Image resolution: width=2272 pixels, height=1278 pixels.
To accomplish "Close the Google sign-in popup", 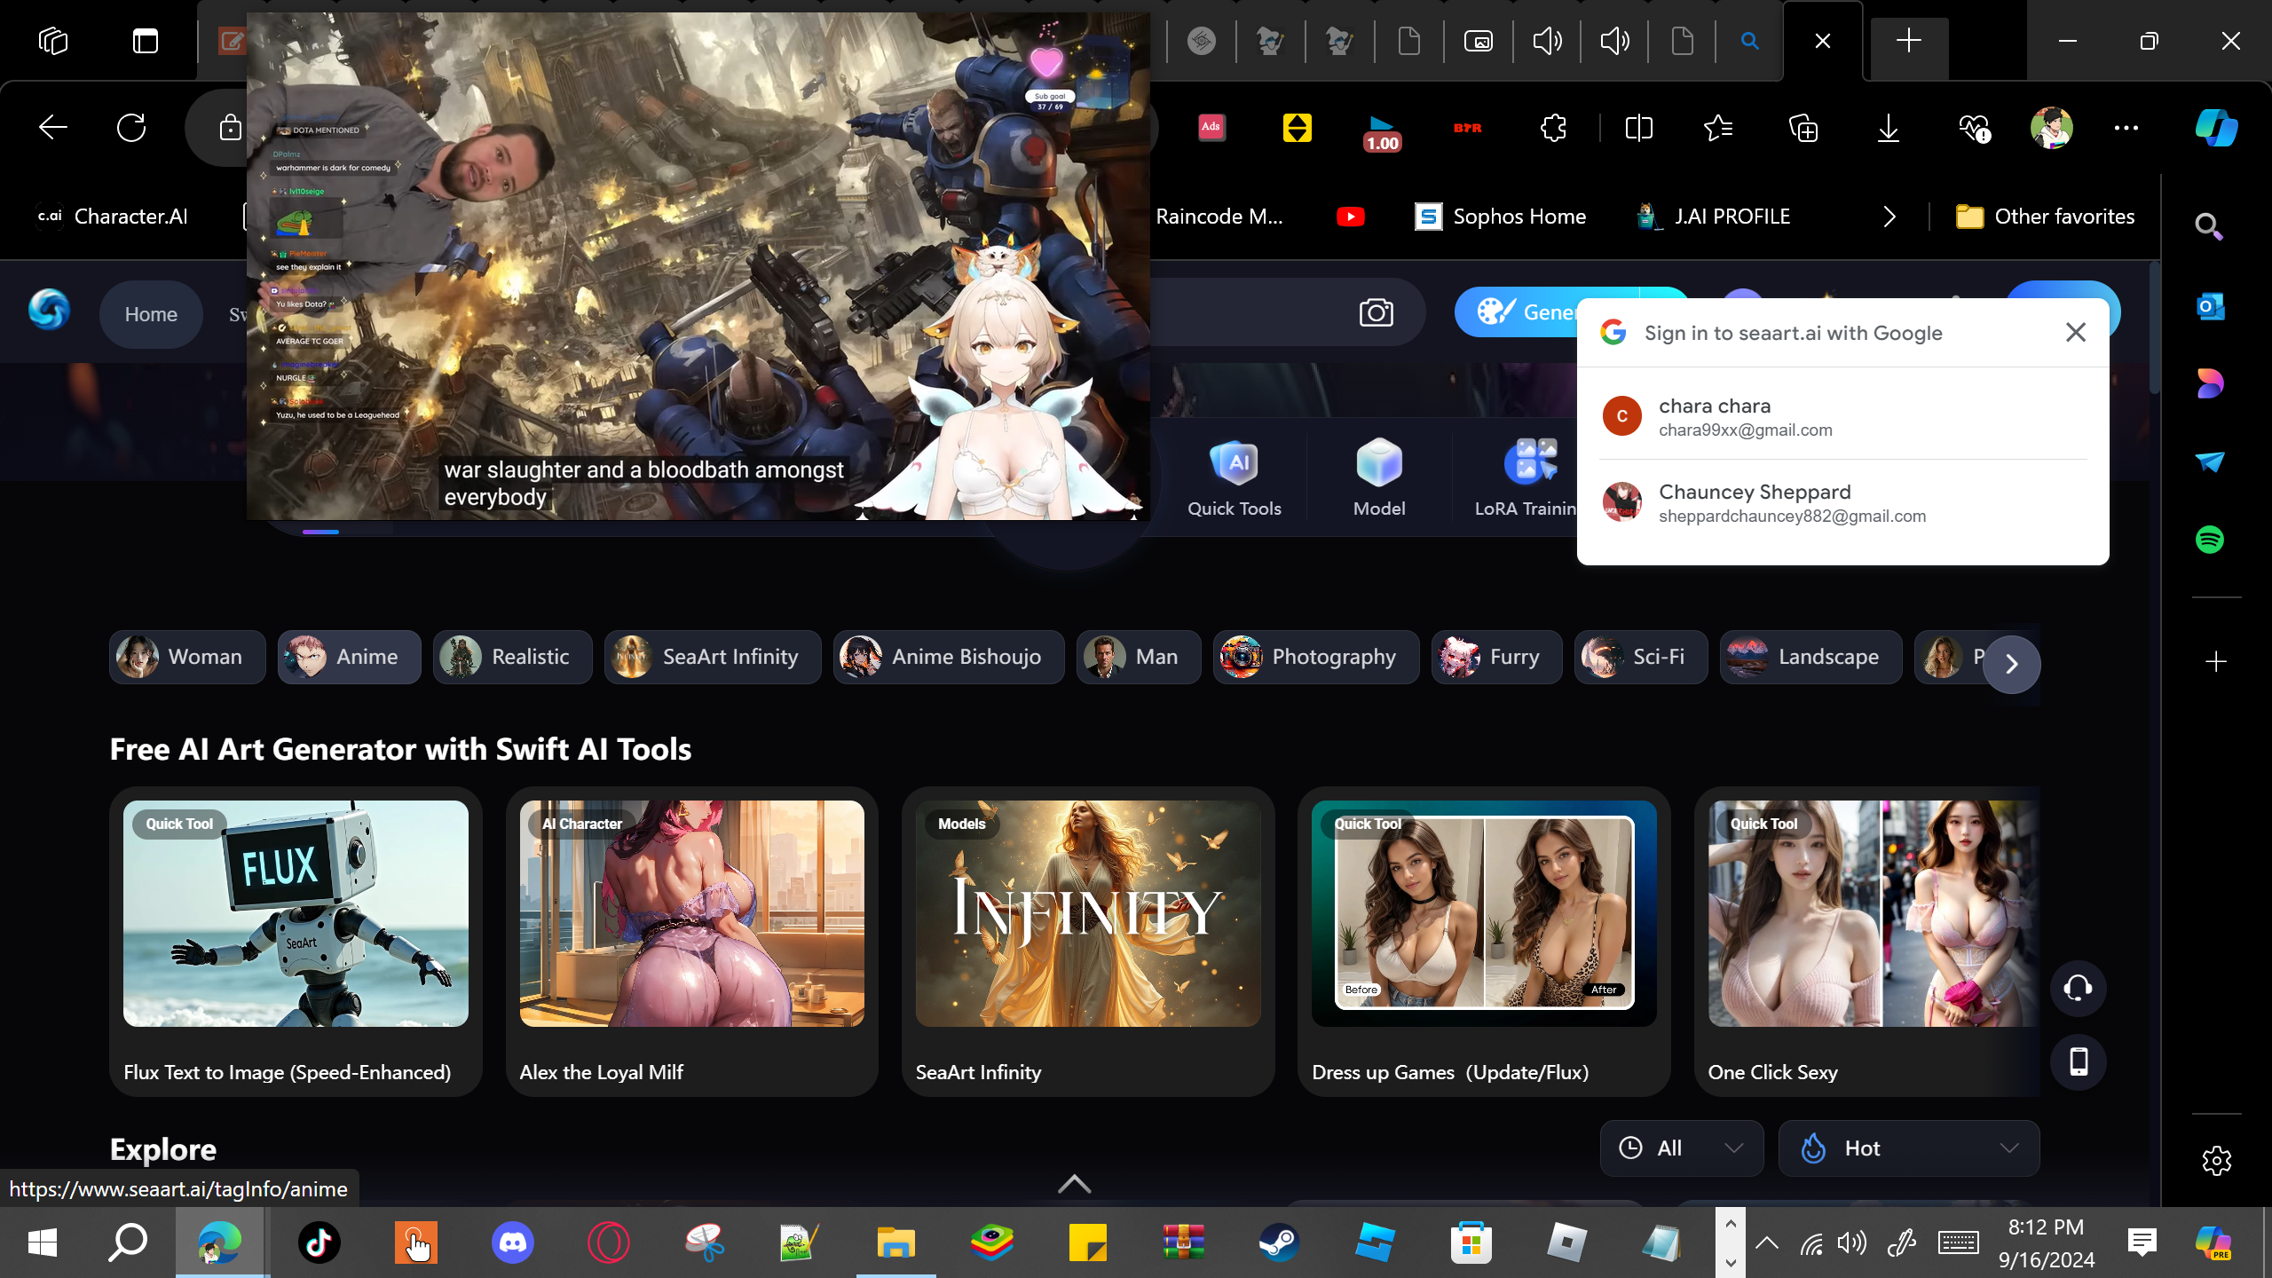I will 2076,332.
